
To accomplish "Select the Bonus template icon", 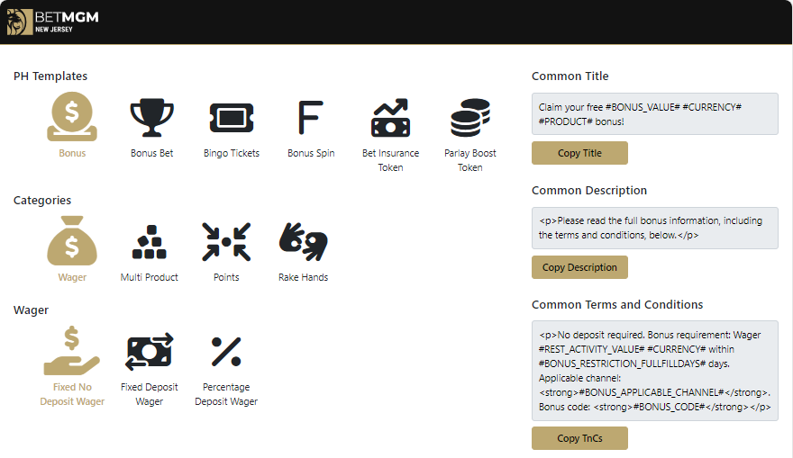I will [x=72, y=116].
